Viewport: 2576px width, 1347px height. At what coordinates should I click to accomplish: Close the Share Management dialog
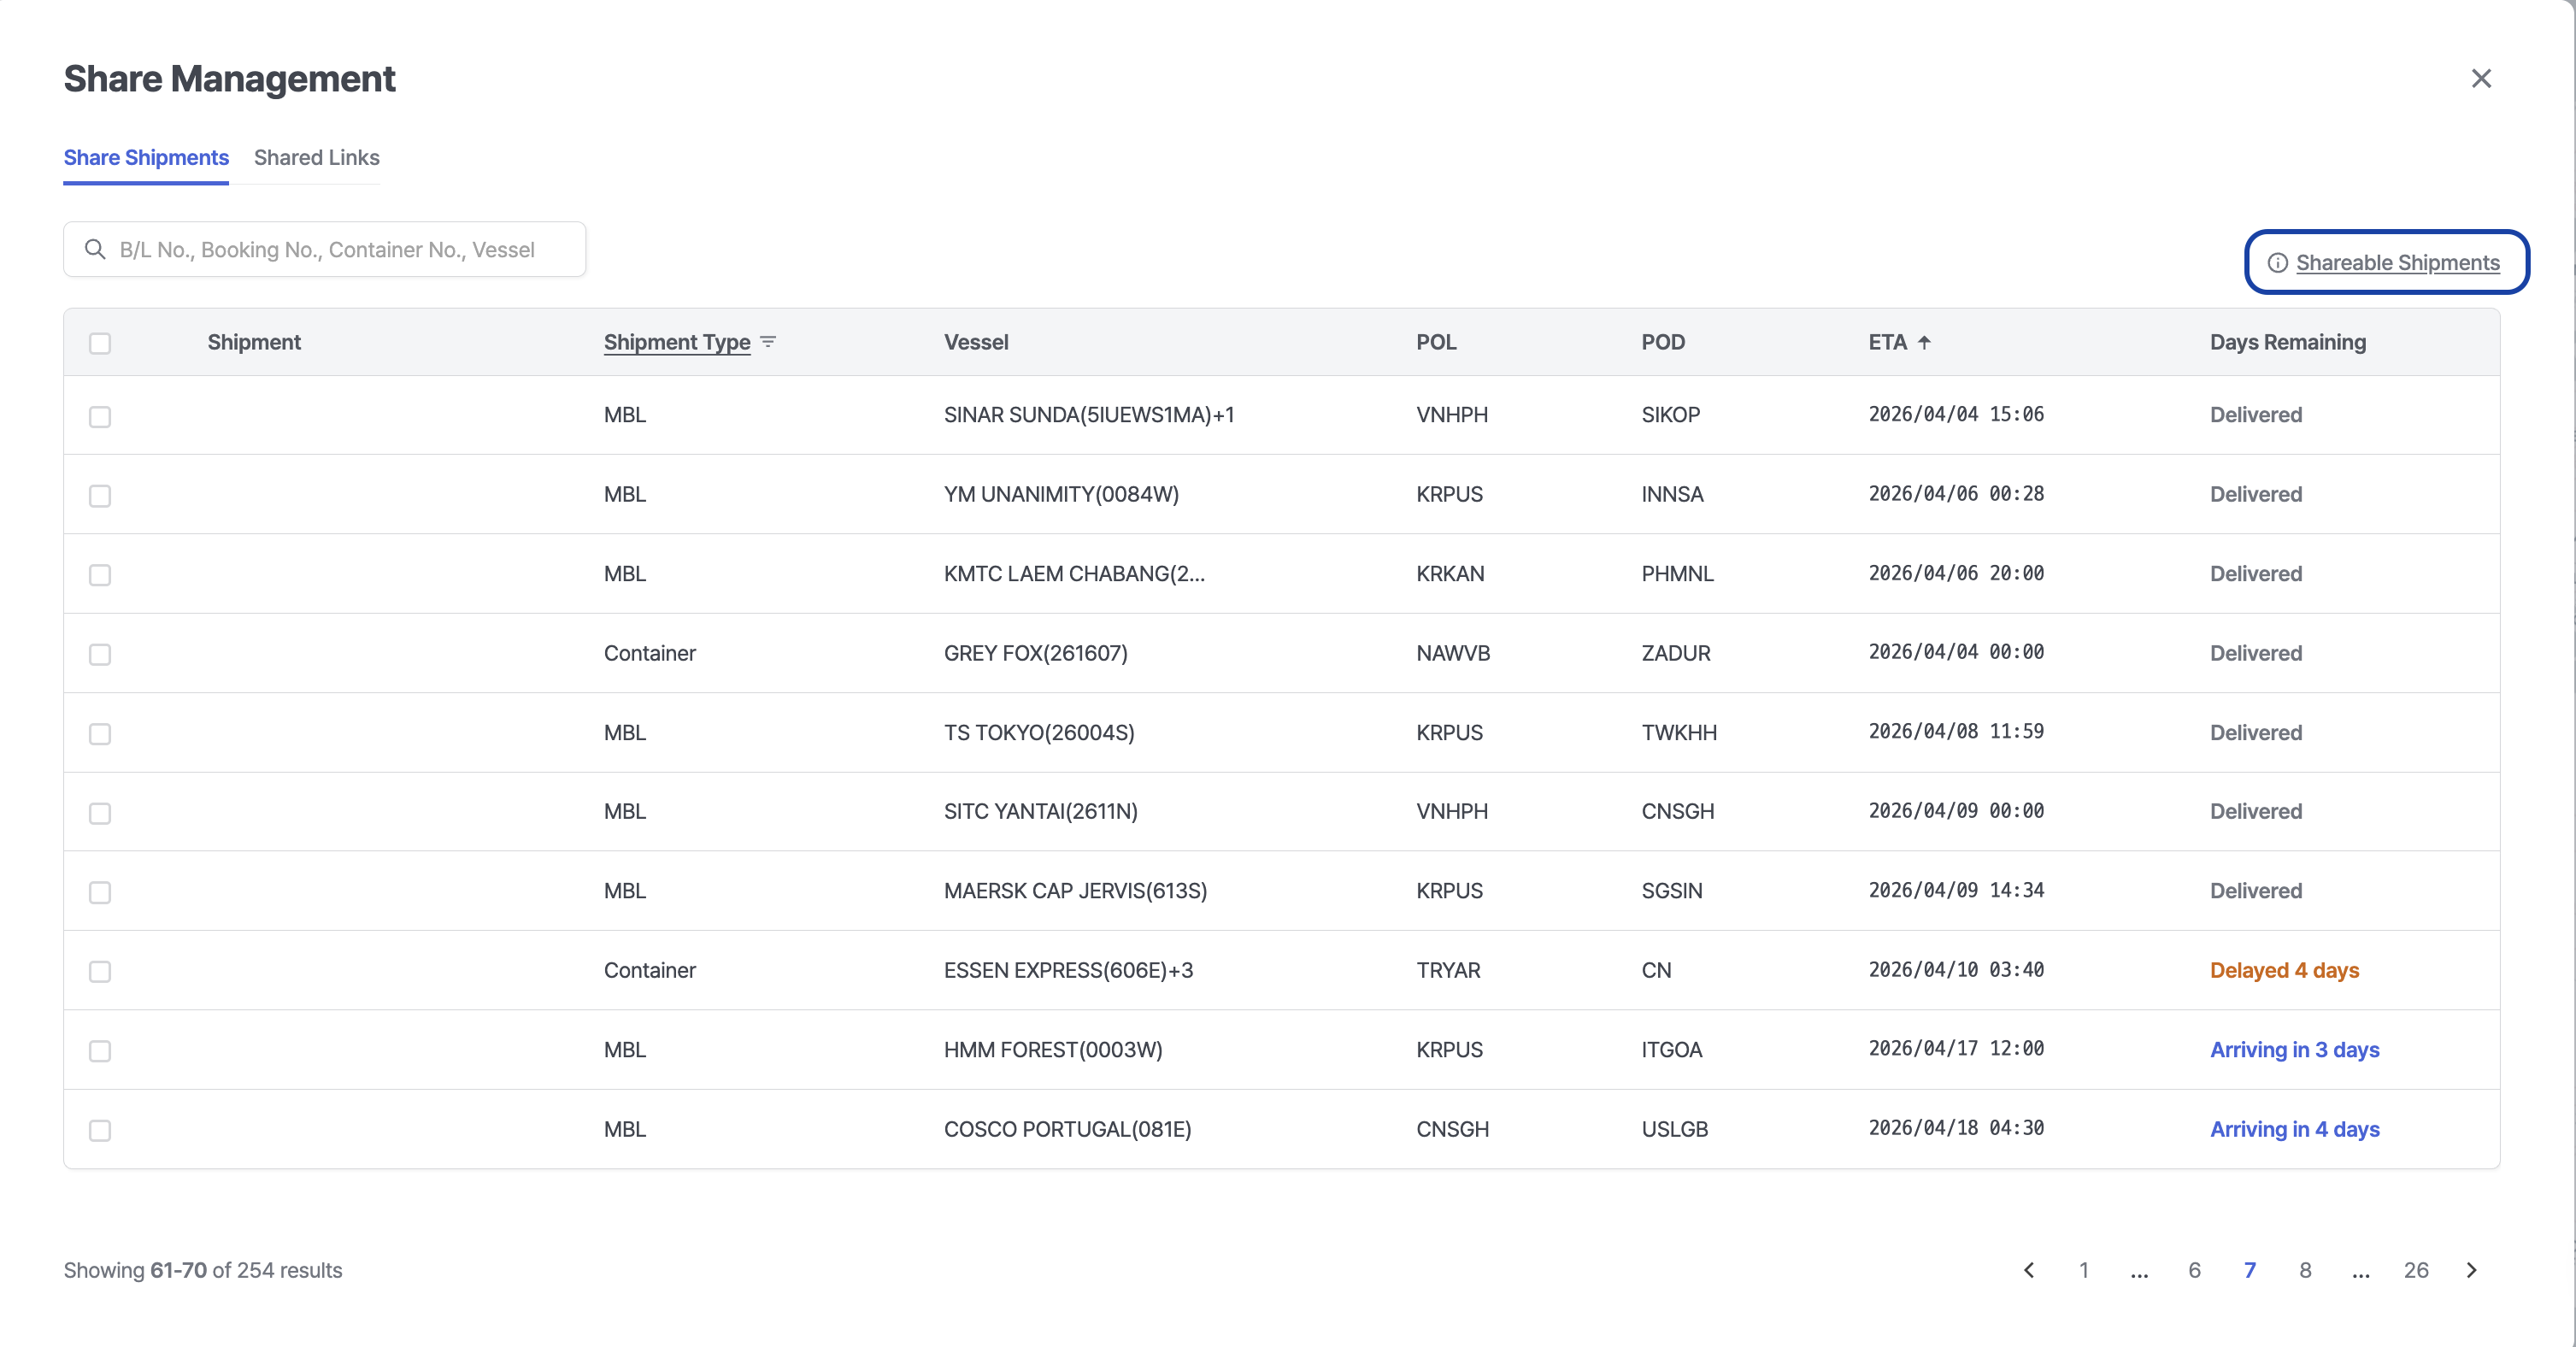2482,78
